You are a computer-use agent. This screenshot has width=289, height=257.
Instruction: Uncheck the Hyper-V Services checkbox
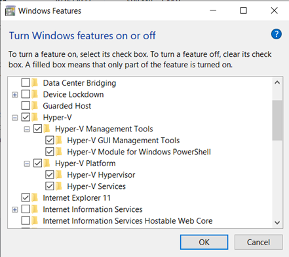50,186
